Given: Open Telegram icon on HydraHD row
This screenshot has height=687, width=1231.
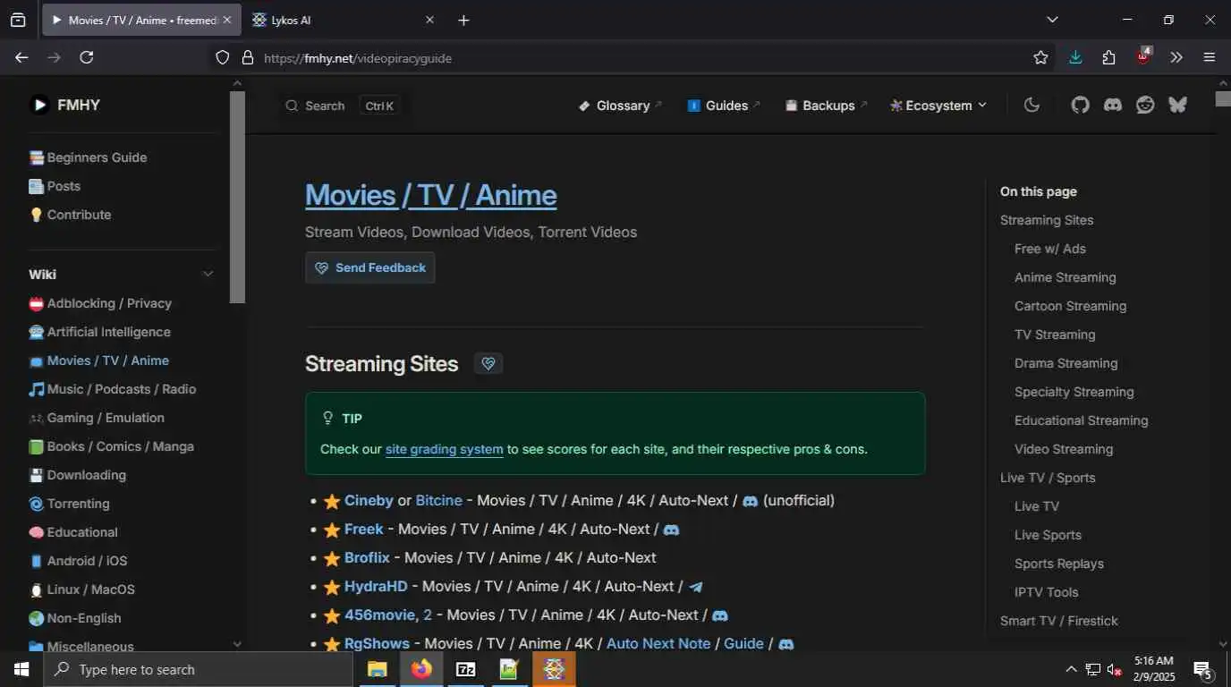Looking at the screenshot, I should pyautogui.click(x=696, y=587).
